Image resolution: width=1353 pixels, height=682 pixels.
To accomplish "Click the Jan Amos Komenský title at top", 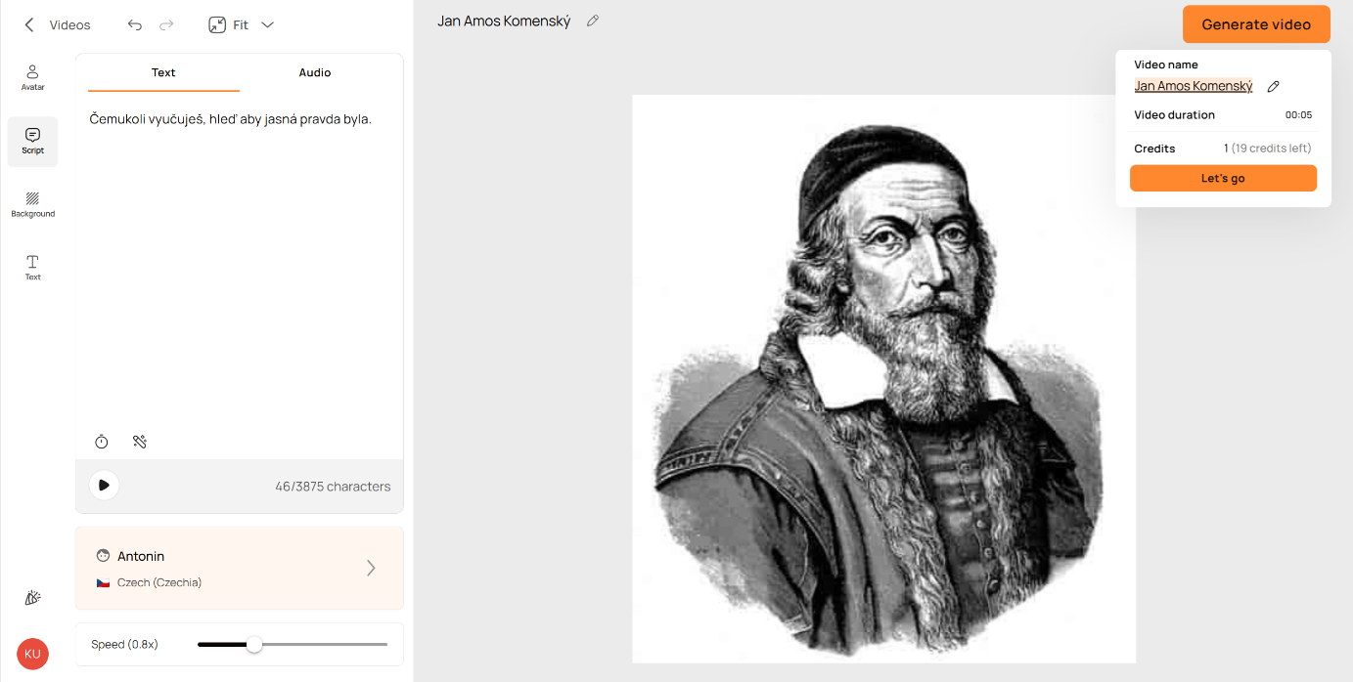I will tap(504, 21).
